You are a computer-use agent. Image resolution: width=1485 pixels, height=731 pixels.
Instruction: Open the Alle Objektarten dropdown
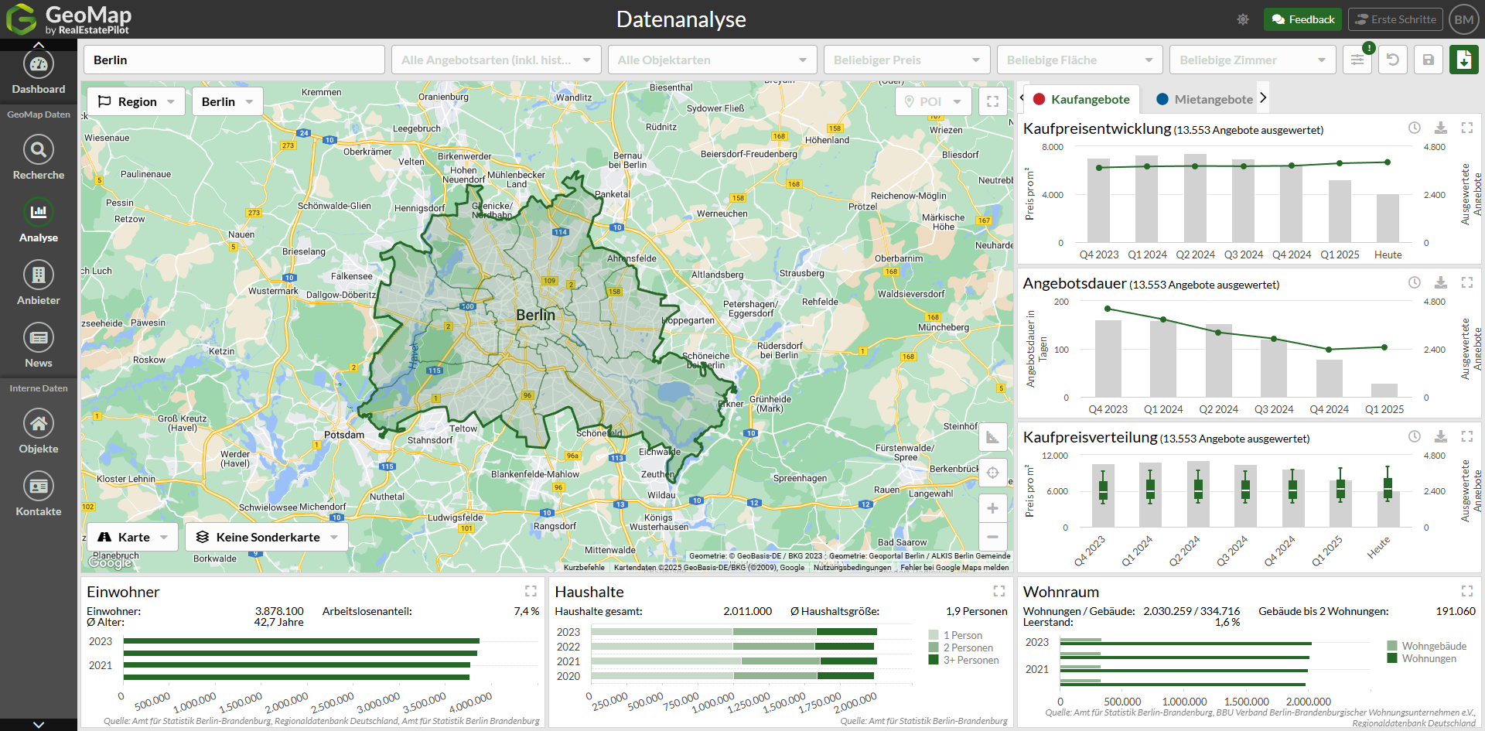point(712,60)
